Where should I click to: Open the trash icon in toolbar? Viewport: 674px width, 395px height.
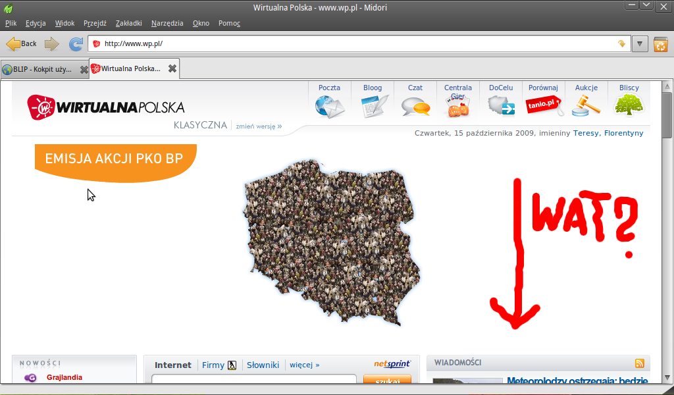click(660, 44)
